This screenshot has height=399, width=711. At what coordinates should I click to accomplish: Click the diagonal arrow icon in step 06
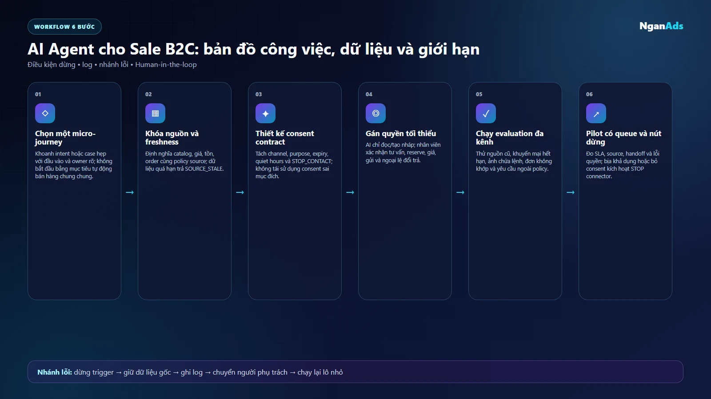pos(596,113)
